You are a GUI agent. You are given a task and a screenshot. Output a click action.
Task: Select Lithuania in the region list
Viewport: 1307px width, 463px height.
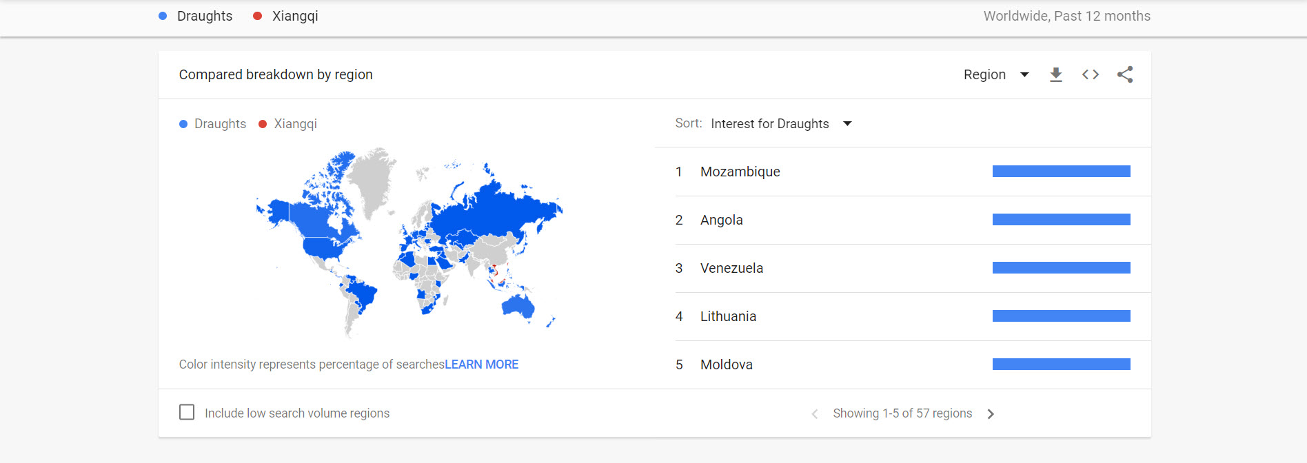(x=728, y=316)
